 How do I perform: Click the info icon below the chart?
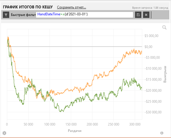point(162,133)
